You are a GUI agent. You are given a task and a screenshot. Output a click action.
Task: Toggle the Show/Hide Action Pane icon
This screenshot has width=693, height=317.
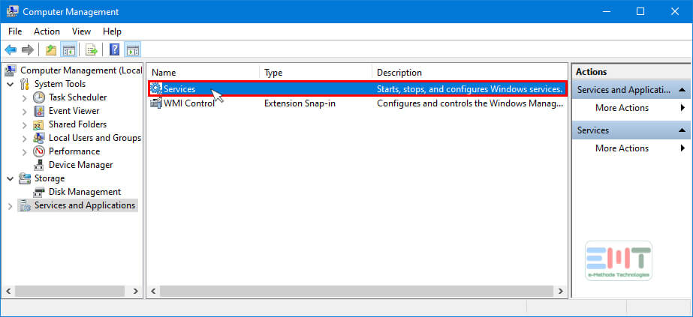click(x=132, y=49)
